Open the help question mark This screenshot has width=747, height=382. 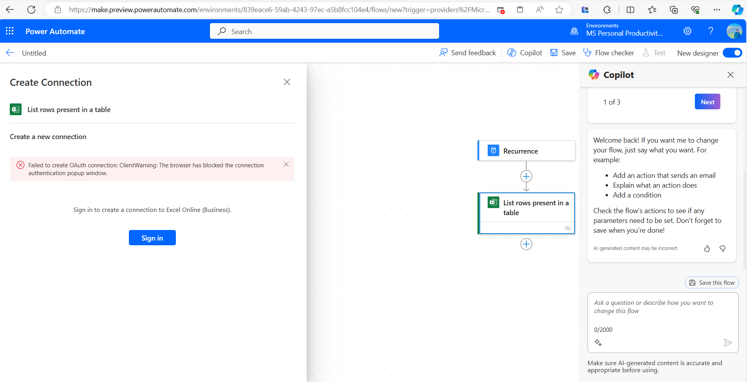[x=711, y=31]
